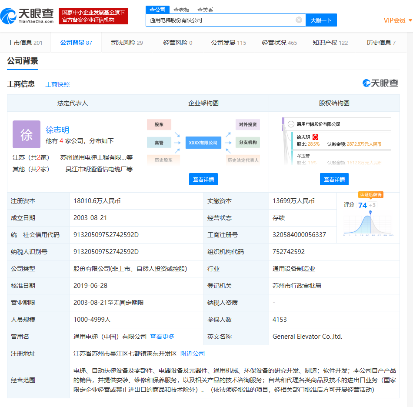Viewport: 413px width, 407px height.
Task: Open the VIP会员 dropdown menu
Action: tap(397, 20)
